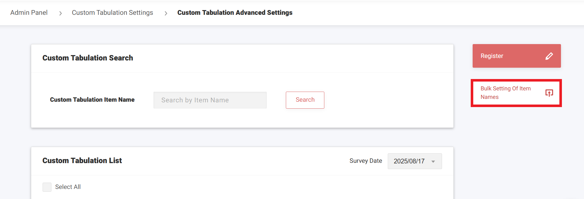
Task: Tick the Select All checkbox
Action: click(x=47, y=187)
